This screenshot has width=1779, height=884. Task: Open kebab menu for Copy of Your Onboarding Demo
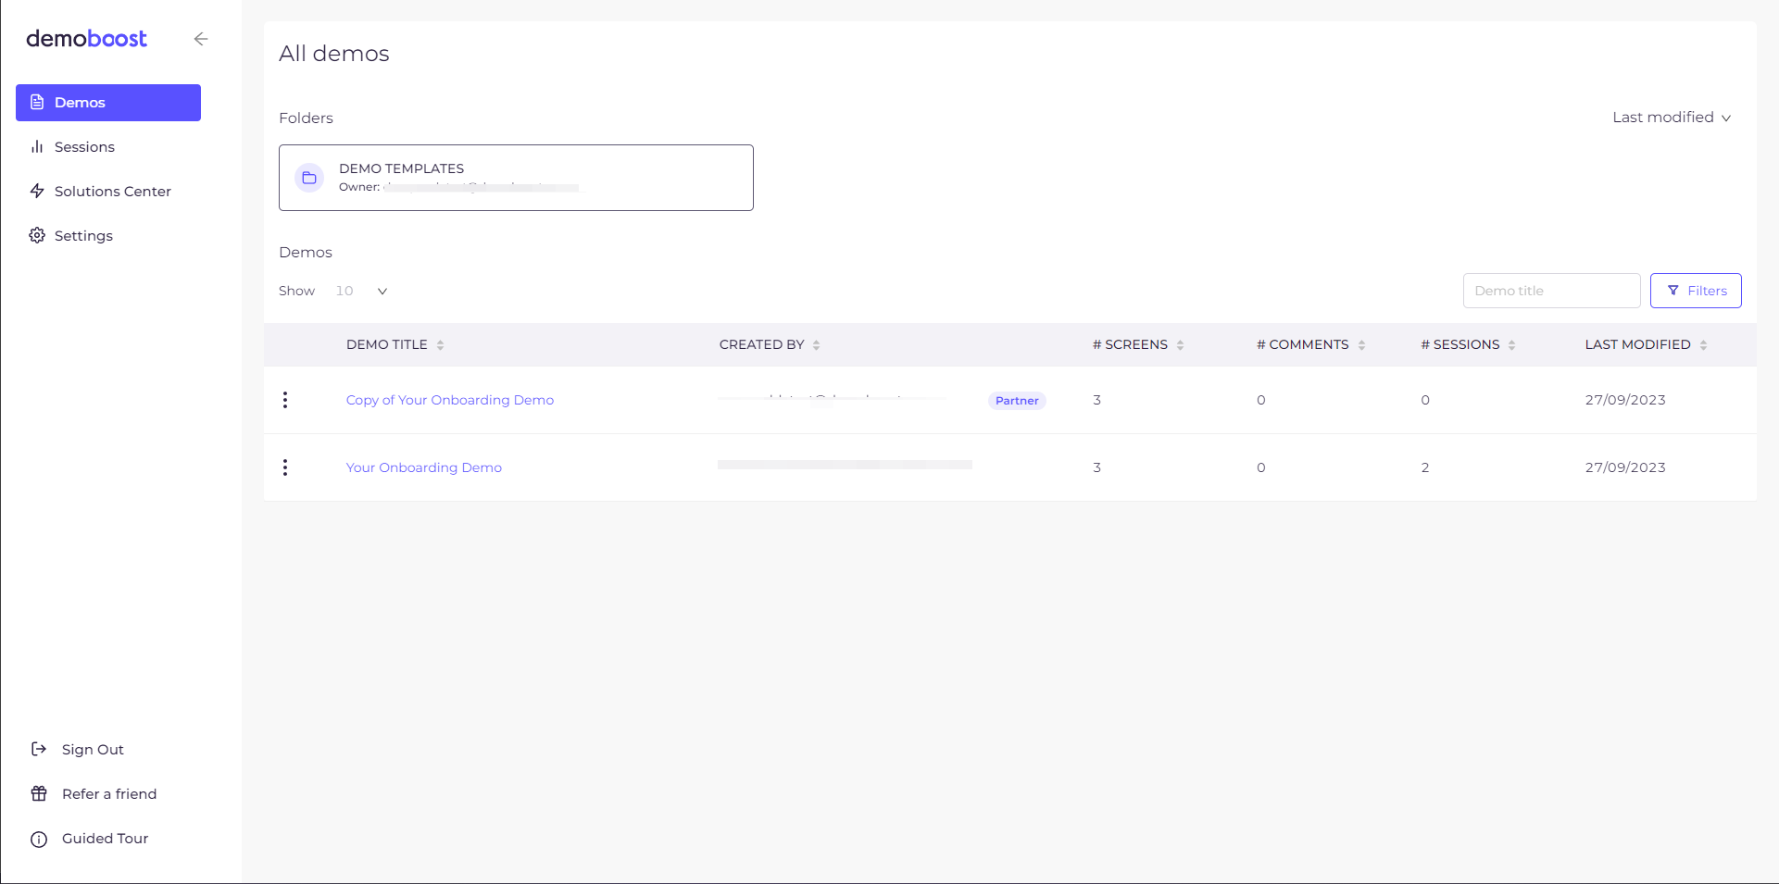[x=285, y=400]
